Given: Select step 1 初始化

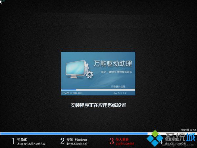Looking at the screenshot, I should click(22, 139).
